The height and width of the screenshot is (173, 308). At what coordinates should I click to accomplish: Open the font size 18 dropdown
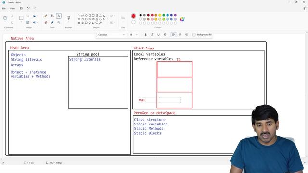[x=133, y=35]
